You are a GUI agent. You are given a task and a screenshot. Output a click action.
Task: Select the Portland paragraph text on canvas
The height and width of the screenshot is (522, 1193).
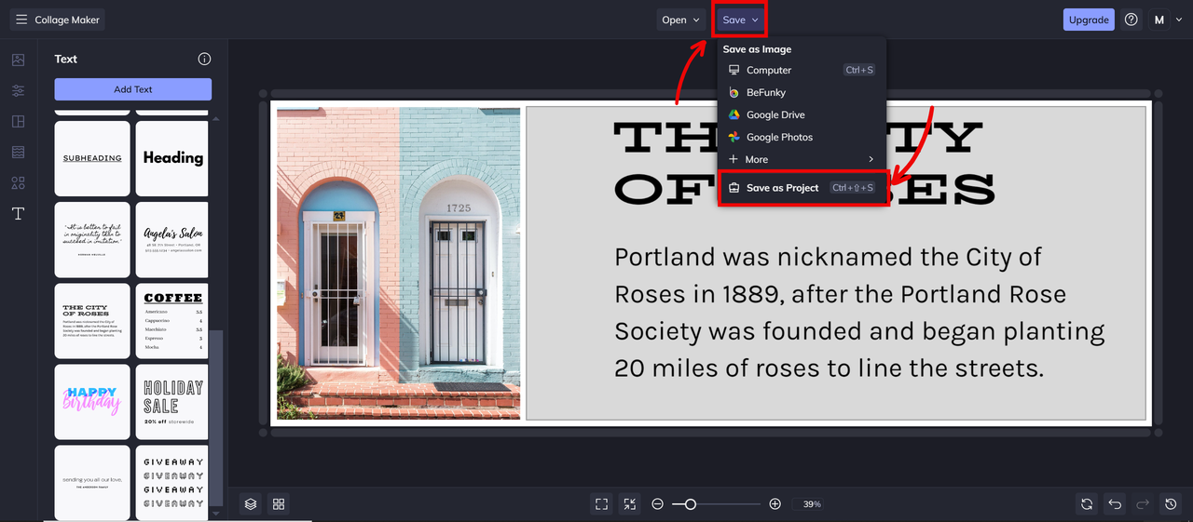(859, 313)
